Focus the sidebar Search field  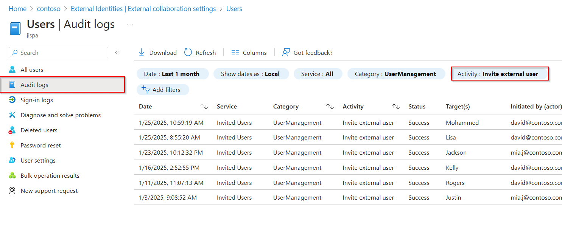pos(59,53)
